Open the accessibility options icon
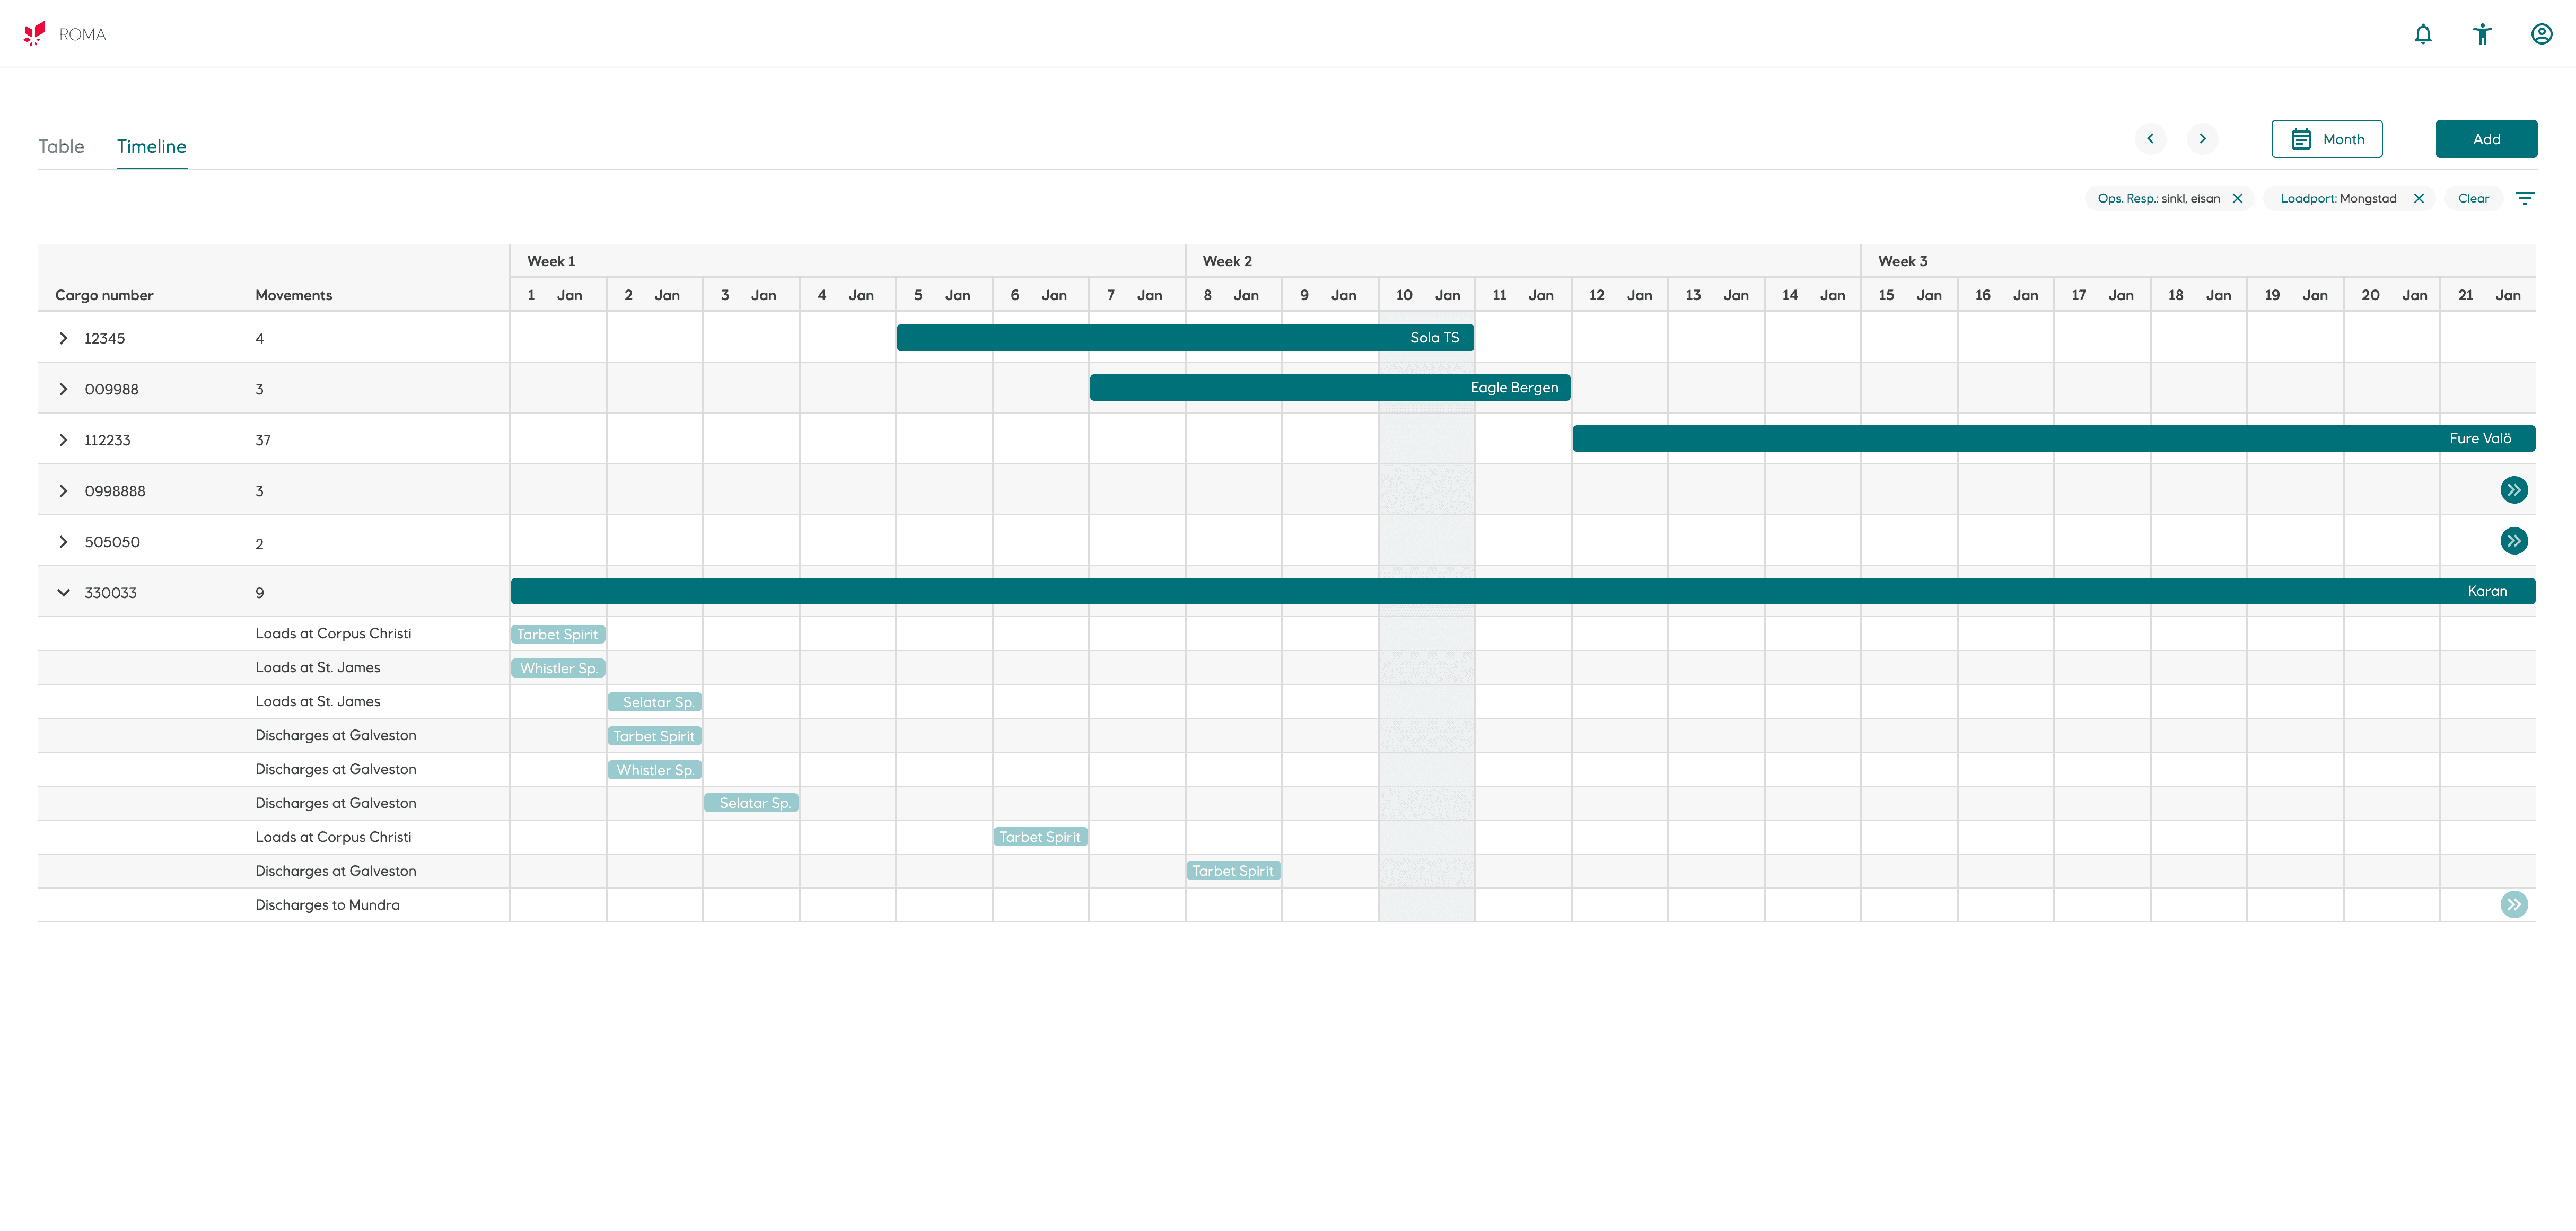Screen dimensions: 2576x1231 (x=2482, y=34)
